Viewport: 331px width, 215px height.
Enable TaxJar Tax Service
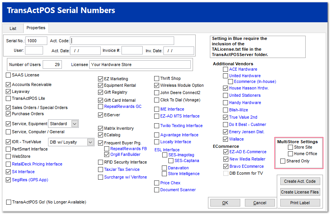click(100, 169)
